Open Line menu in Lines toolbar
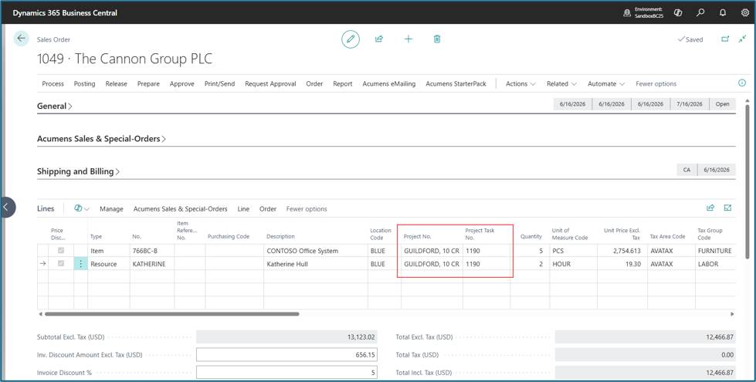Screen dimensions: 756x382 (x=243, y=209)
